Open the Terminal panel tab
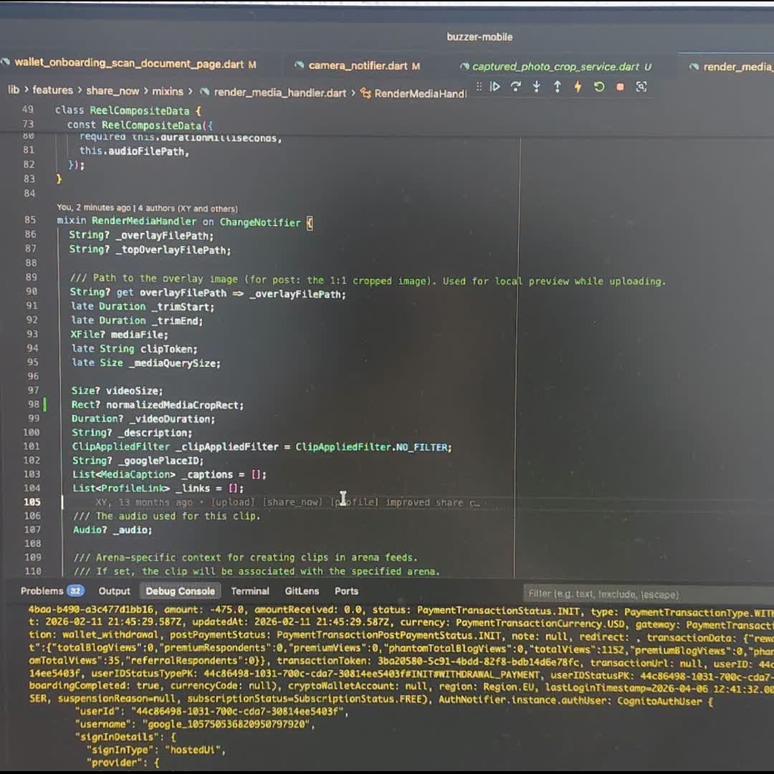Image resolution: width=774 pixels, height=774 pixels. pyautogui.click(x=250, y=591)
